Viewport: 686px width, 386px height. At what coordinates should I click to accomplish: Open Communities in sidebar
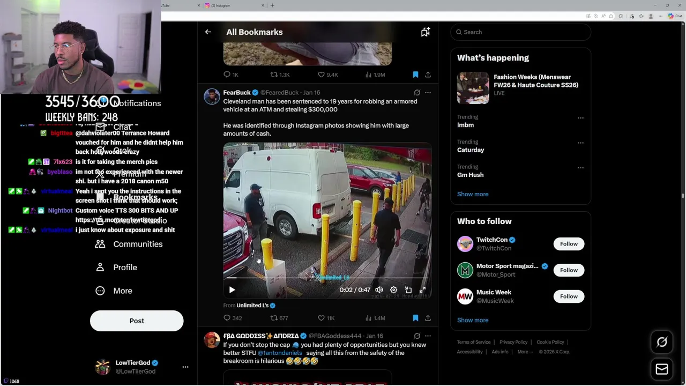(129, 244)
